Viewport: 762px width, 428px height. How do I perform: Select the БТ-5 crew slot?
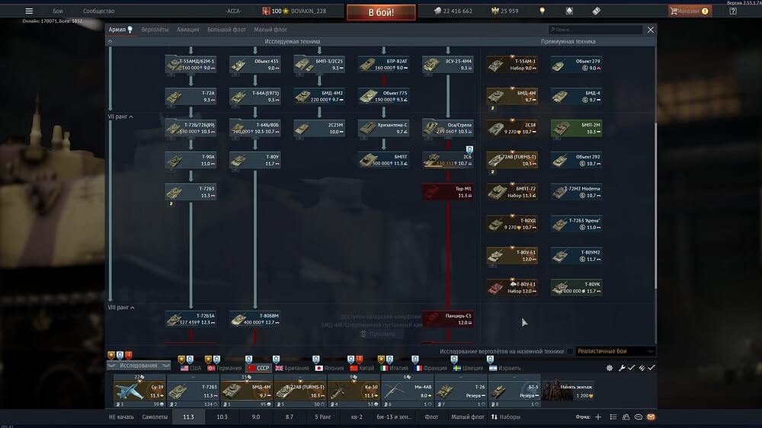click(514, 391)
